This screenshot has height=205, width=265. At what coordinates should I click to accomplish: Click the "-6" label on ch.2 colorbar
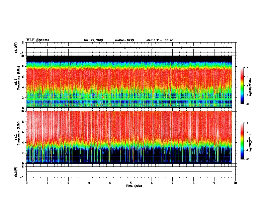click(247, 123)
